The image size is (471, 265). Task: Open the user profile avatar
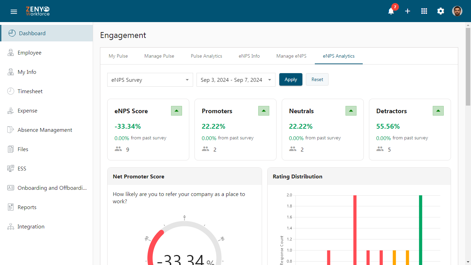point(457,11)
